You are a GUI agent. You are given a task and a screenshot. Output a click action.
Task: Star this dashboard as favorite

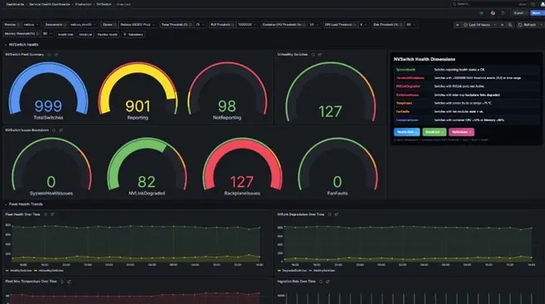pyautogui.click(x=481, y=13)
